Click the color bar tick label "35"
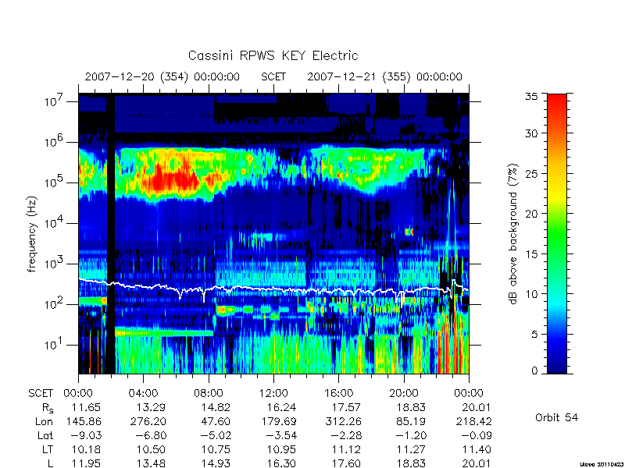625x468 pixels. pos(532,97)
